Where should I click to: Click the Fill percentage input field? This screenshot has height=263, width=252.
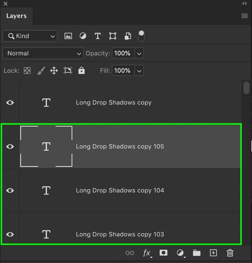[123, 71]
